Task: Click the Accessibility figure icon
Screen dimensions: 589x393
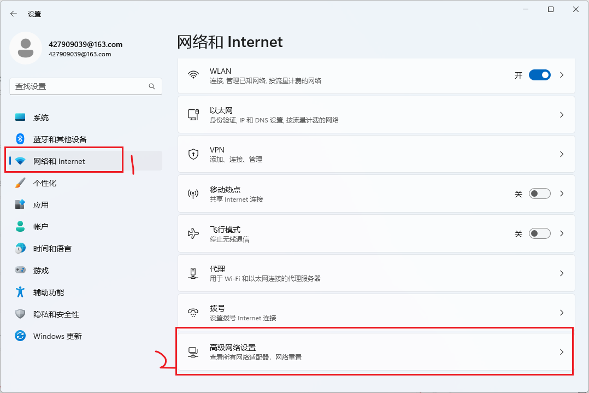Action: point(20,292)
